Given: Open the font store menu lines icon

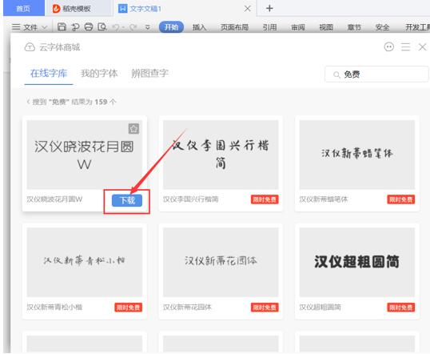Looking at the screenshot, I should pos(405,47).
